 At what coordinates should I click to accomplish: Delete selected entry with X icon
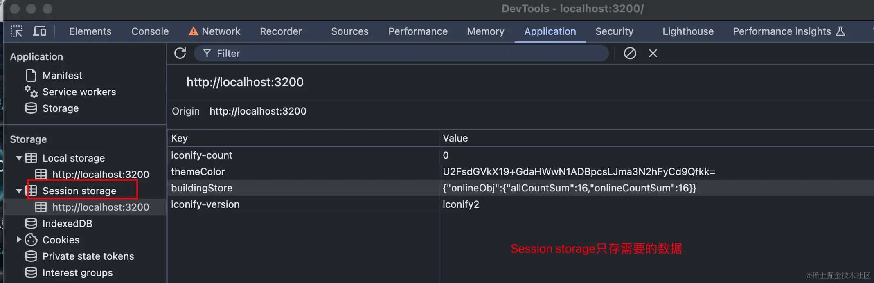pos(653,53)
